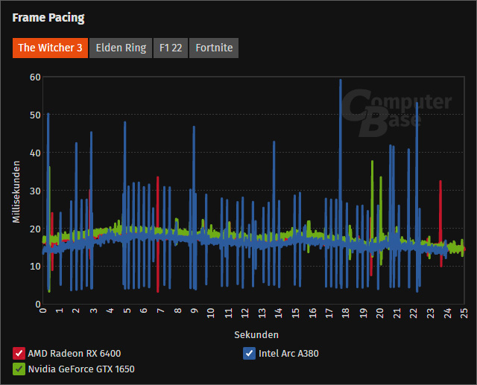This screenshot has width=477, height=385.
Task: Disable the Intel Arc A380 series checkbox
Action: (x=250, y=353)
